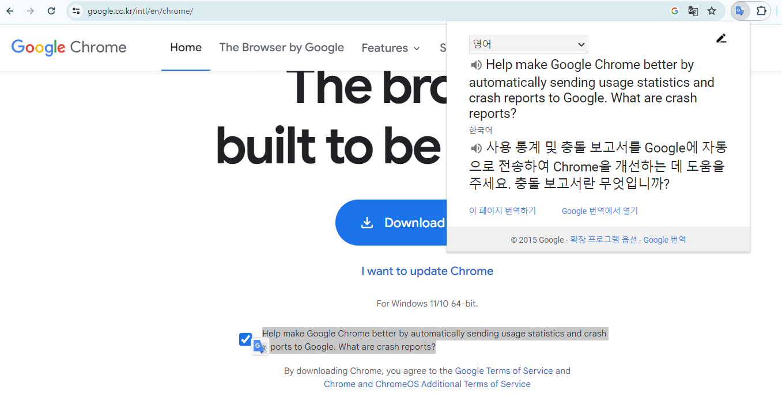Screen dimensions: 782x402
Task: Open Chrome and ChromeOS Additional Terms link
Action: tap(427, 384)
